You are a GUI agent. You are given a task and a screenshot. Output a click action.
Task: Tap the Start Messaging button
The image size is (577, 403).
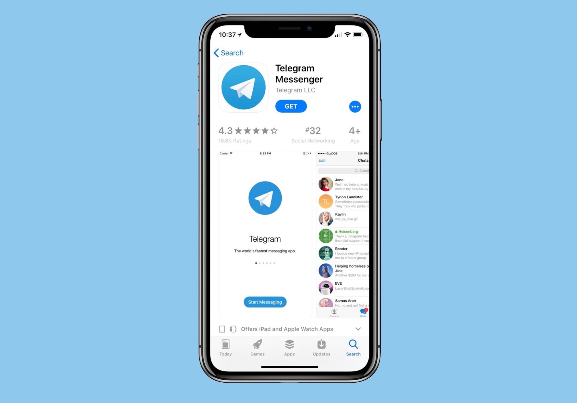[x=265, y=302]
